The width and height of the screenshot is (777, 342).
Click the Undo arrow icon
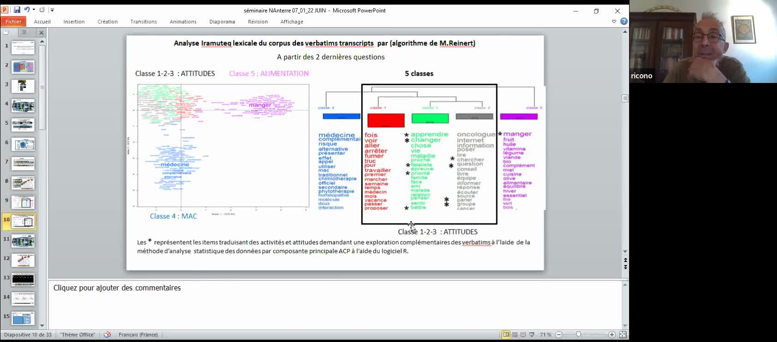(x=27, y=10)
